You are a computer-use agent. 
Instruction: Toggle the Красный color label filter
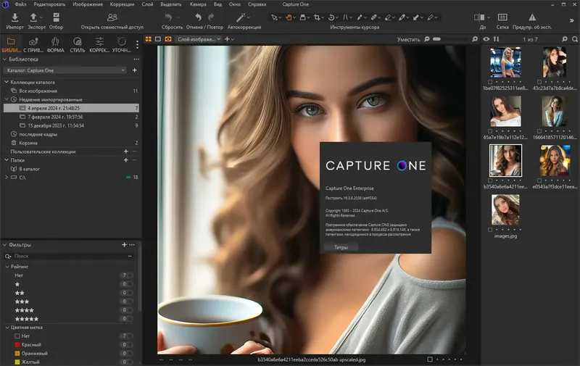32,344
